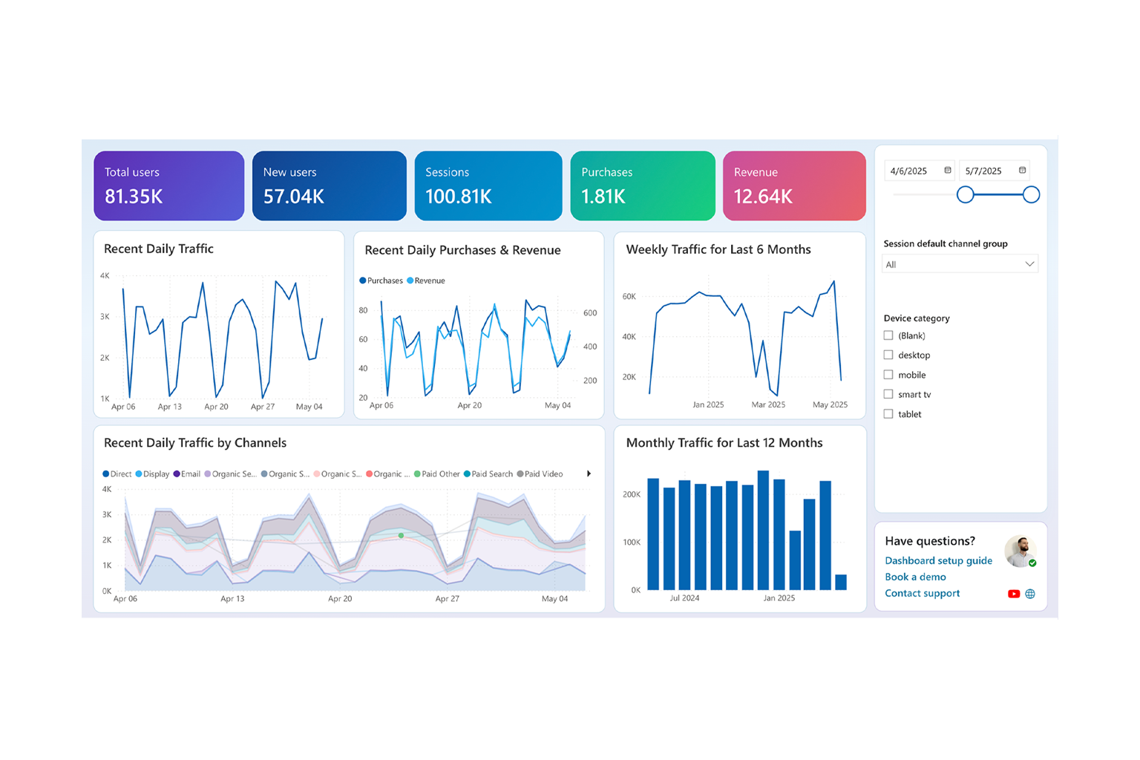The image size is (1140, 760).
Task: Click the Email channel legend dot
Action: coord(176,474)
